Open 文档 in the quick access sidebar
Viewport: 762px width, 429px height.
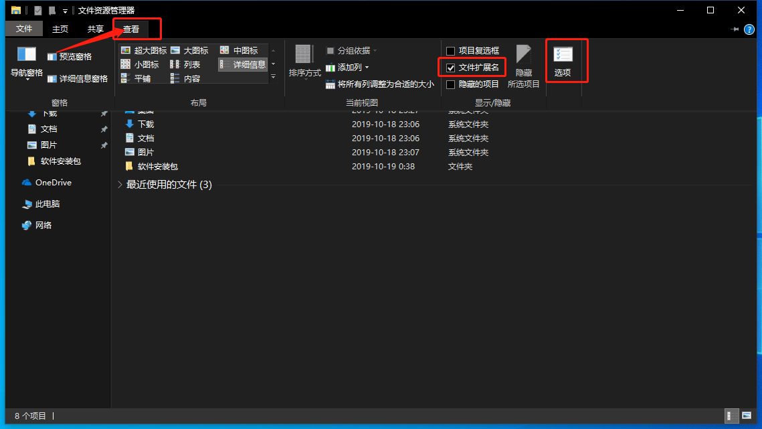pos(43,129)
